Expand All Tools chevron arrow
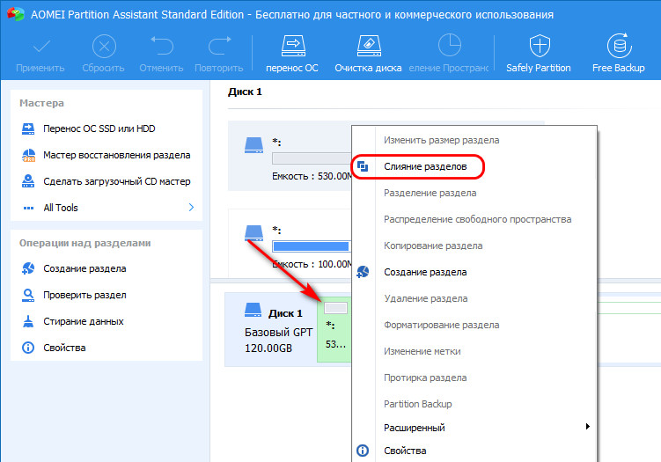Image resolution: width=661 pixels, height=462 pixels. 191,207
